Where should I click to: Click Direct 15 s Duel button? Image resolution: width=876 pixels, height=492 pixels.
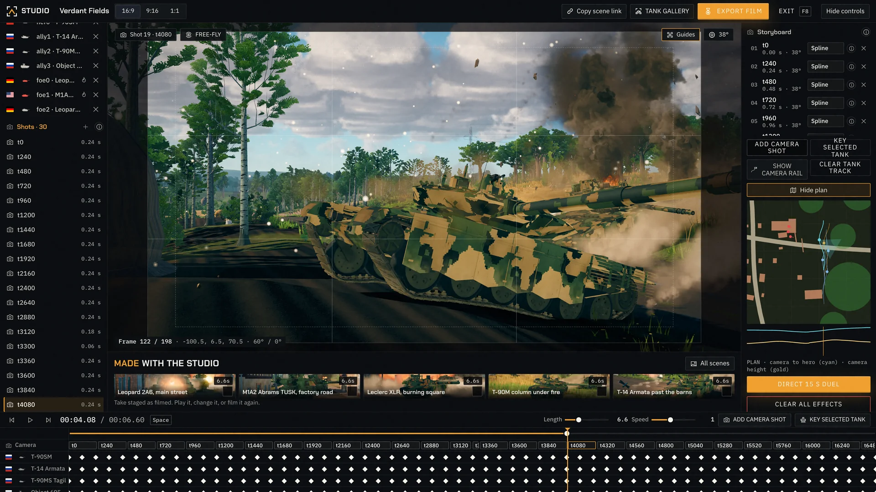click(808, 384)
